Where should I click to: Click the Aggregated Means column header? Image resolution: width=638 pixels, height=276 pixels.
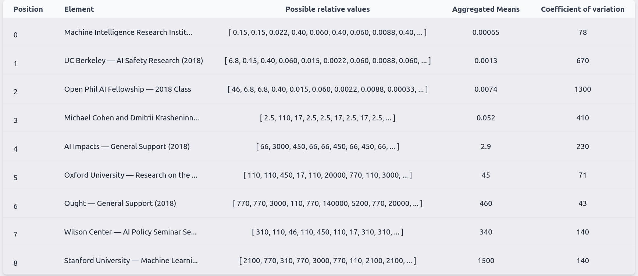[x=485, y=9]
